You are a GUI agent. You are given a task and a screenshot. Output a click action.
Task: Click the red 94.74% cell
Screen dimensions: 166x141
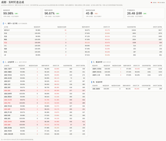(x=57, y=125)
